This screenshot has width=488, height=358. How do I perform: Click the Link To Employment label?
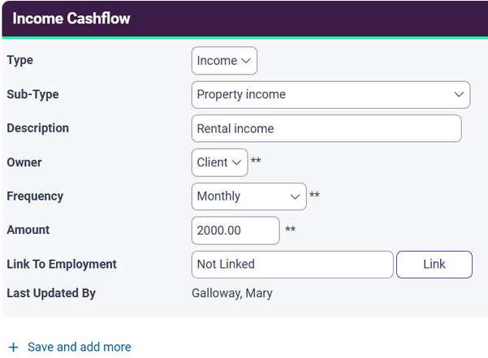coord(62,265)
